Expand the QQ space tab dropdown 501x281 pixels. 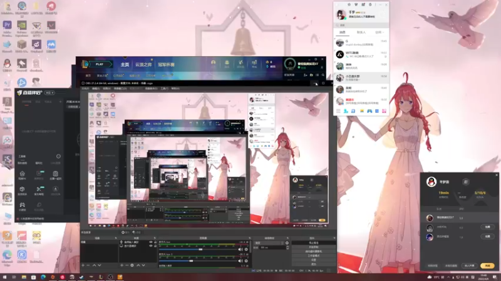tap(380, 32)
